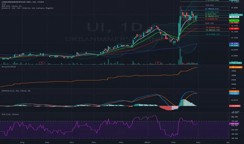Click the teal 0.100 Bollinger price label

coord(234,46)
